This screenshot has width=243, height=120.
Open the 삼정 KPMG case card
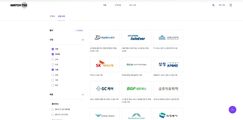(168, 64)
